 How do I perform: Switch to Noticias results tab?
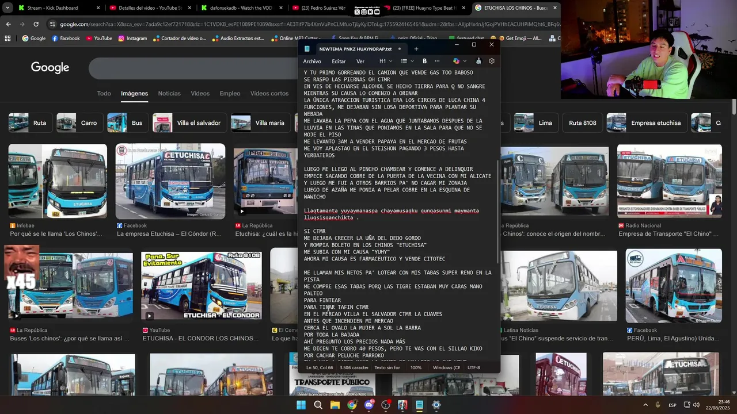click(169, 93)
